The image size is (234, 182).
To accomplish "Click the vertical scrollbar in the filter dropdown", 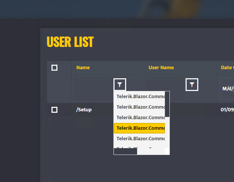I will 167,104.
